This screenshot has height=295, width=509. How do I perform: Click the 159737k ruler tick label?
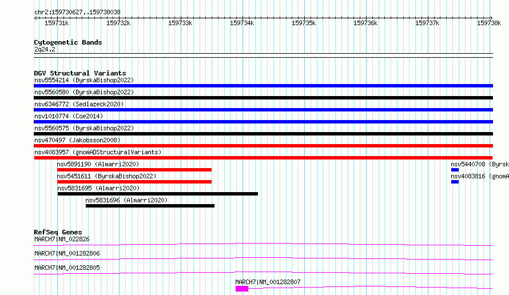click(427, 23)
